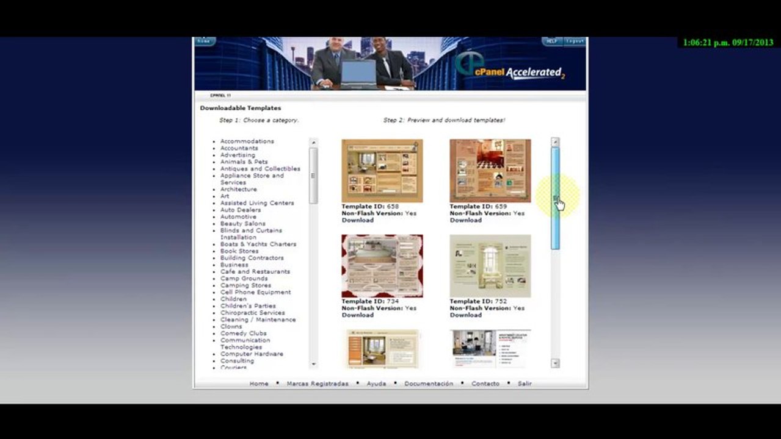Open Antiques and Collectibles category
This screenshot has height=439, width=781.
pyautogui.click(x=261, y=169)
